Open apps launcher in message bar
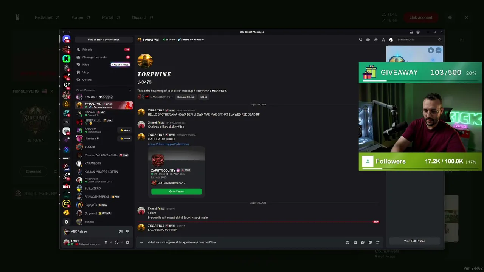This screenshot has height=272, width=484. click(x=378, y=242)
